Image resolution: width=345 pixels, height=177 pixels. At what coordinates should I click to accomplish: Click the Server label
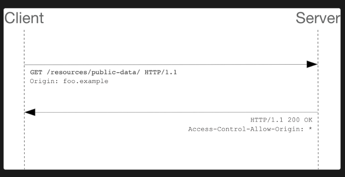coord(318,18)
